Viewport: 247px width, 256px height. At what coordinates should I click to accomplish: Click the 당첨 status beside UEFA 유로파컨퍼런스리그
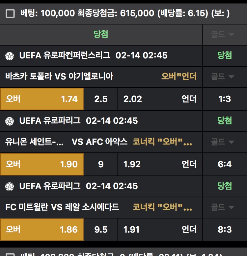click(x=225, y=55)
